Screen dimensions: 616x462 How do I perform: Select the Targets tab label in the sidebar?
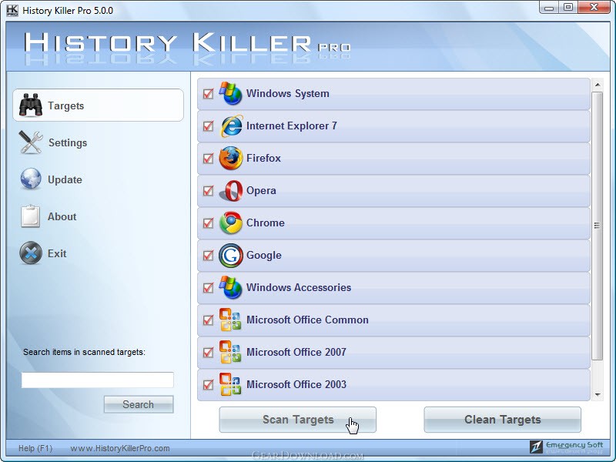coord(66,105)
